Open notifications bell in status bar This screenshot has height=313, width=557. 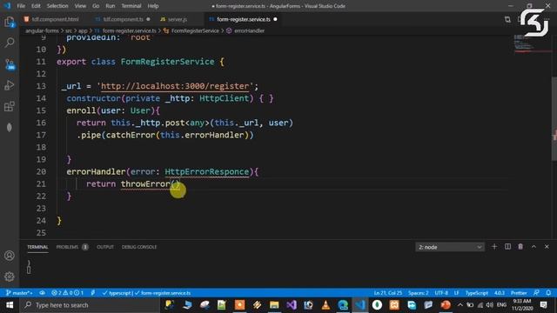(548, 293)
